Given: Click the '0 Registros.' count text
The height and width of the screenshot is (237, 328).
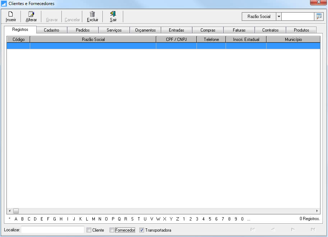Looking at the screenshot, I should point(310,219).
